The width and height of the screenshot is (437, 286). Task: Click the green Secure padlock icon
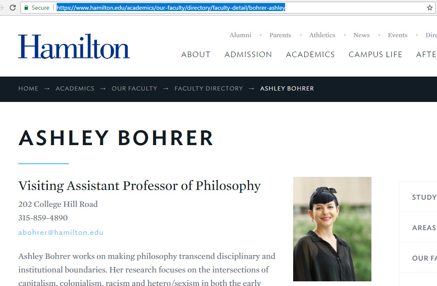click(26, 7)
